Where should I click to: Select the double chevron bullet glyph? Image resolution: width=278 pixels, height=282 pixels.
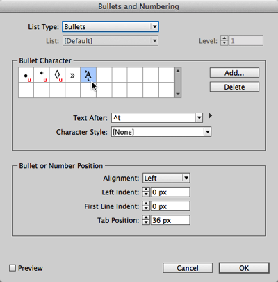tap(73, 75)
